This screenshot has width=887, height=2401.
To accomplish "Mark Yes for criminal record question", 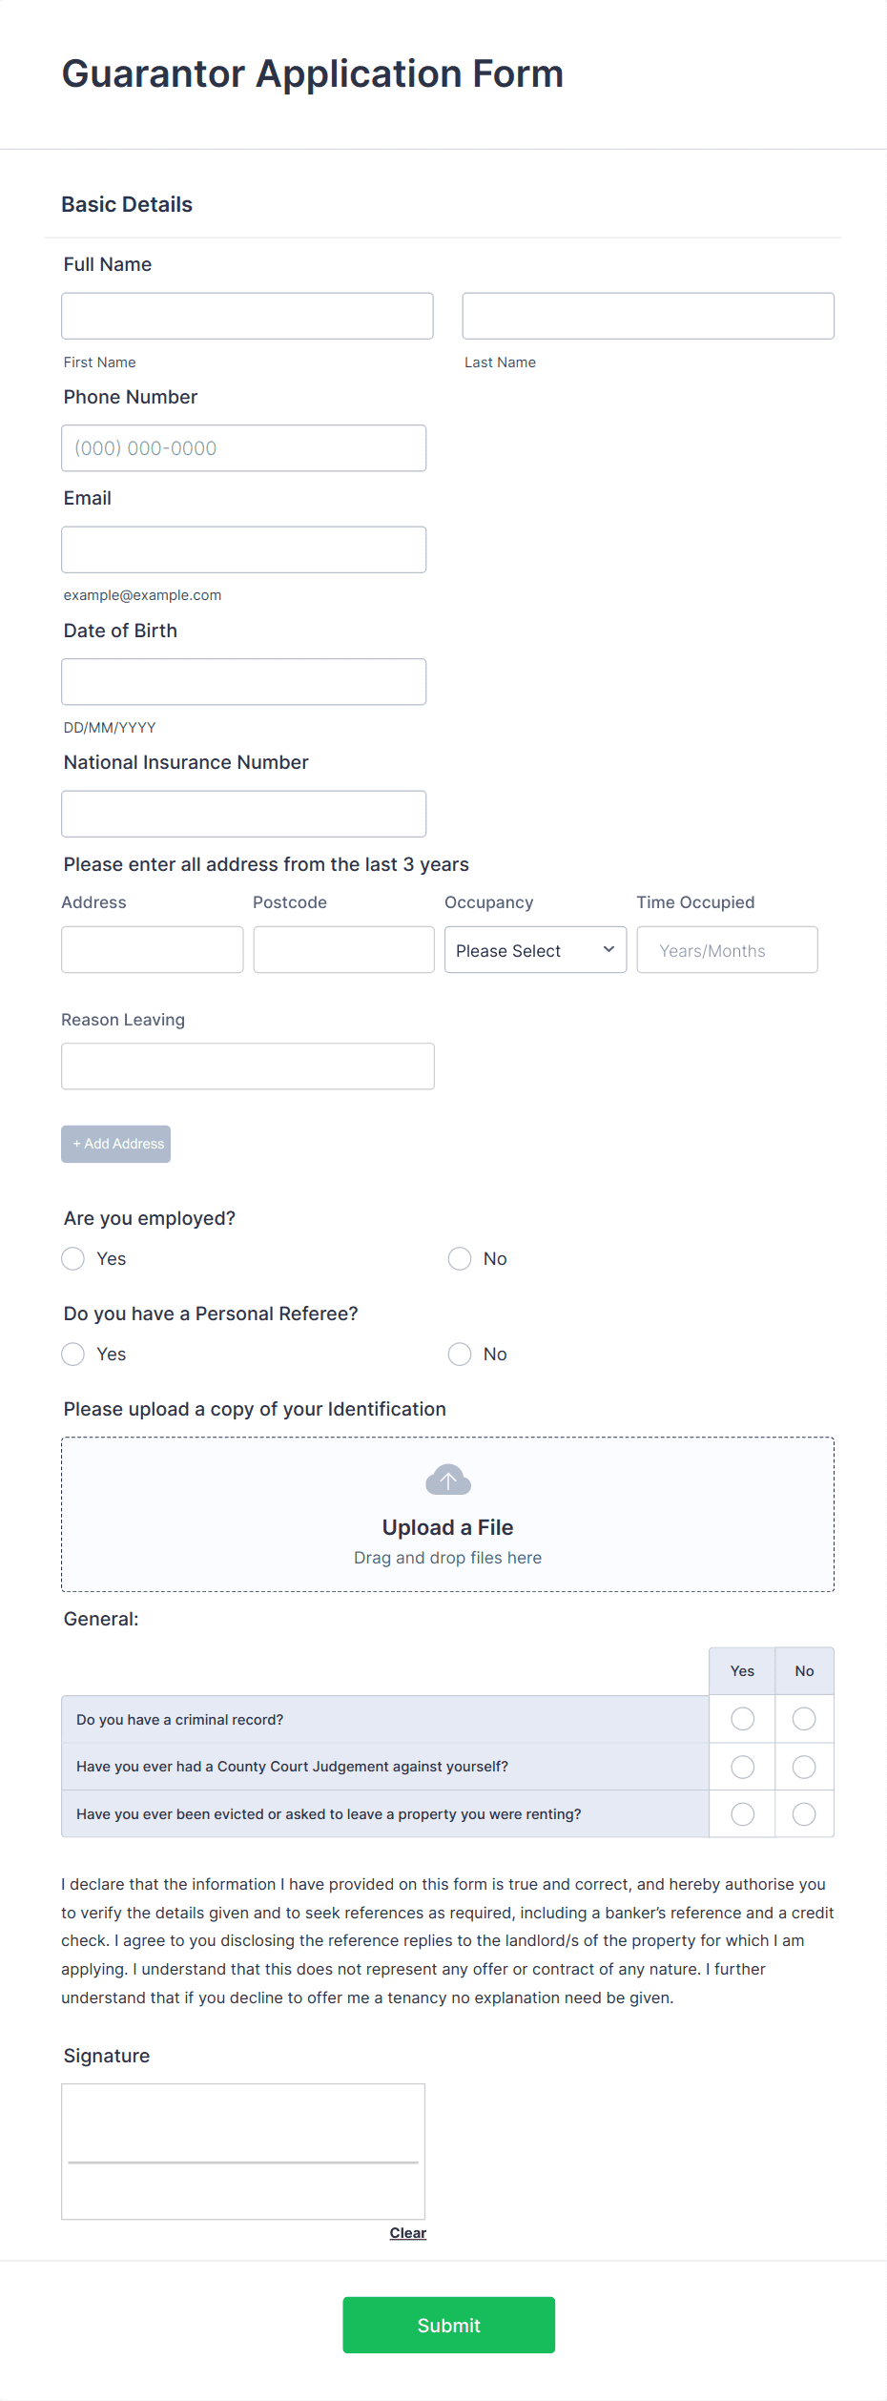I will (x=741, y=1719).
